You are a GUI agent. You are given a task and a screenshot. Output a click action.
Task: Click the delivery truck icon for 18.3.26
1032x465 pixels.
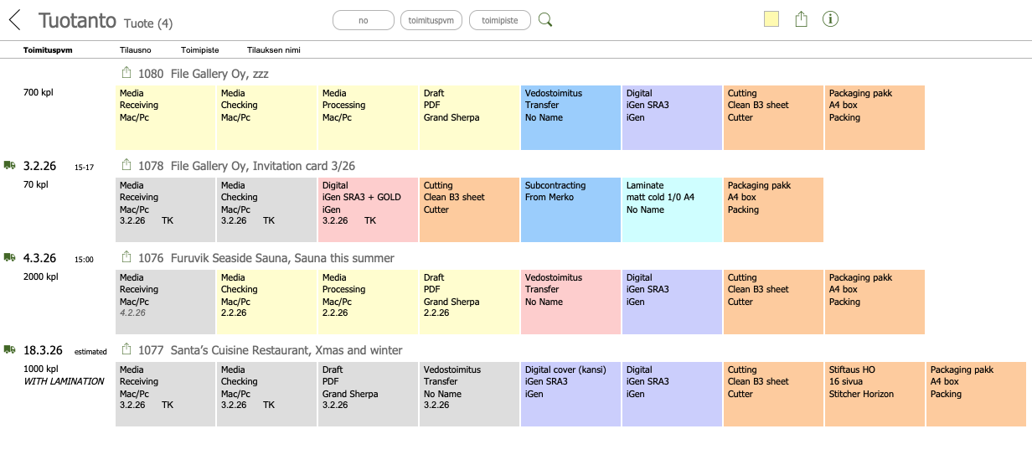10,350
